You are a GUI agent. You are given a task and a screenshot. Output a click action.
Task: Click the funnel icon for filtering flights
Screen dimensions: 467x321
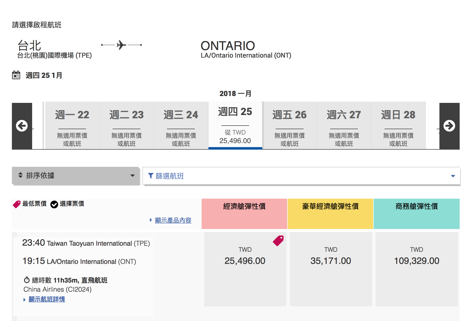click(151, 176)
